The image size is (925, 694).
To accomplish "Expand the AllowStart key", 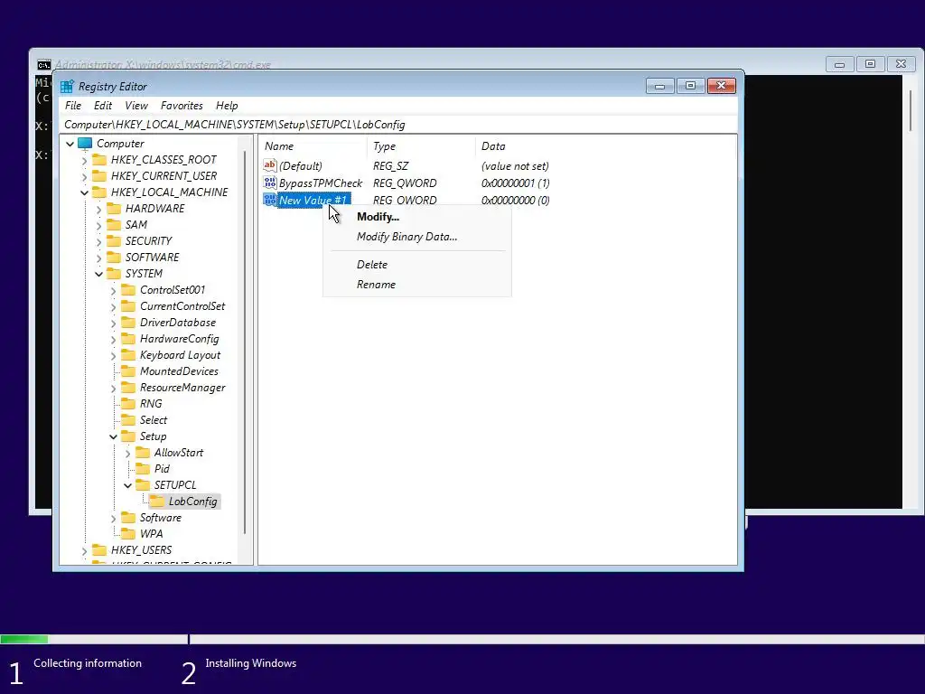I will [x=127, y=453].
